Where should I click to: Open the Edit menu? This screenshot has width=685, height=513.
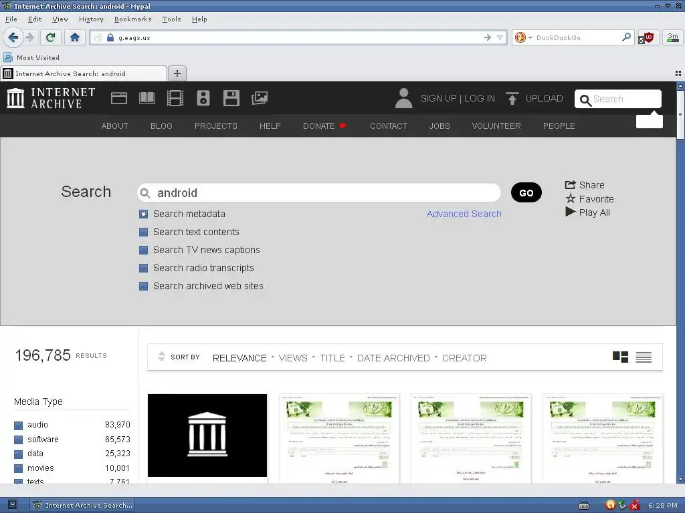click(x=35, y=19)
